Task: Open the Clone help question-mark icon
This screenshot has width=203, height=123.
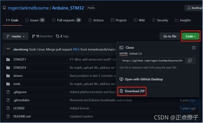Action: [194, 48]
